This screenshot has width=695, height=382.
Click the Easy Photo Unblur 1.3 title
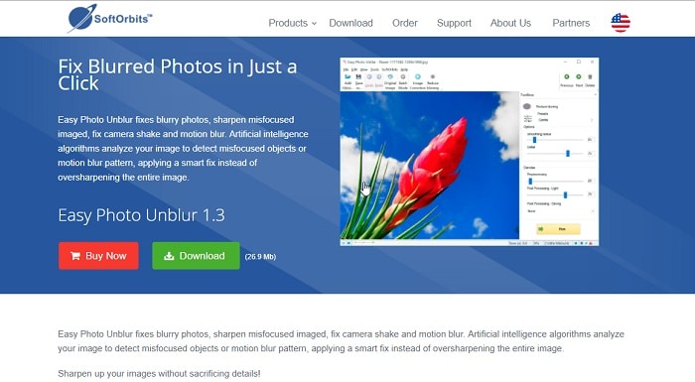[x=141, y=215]
